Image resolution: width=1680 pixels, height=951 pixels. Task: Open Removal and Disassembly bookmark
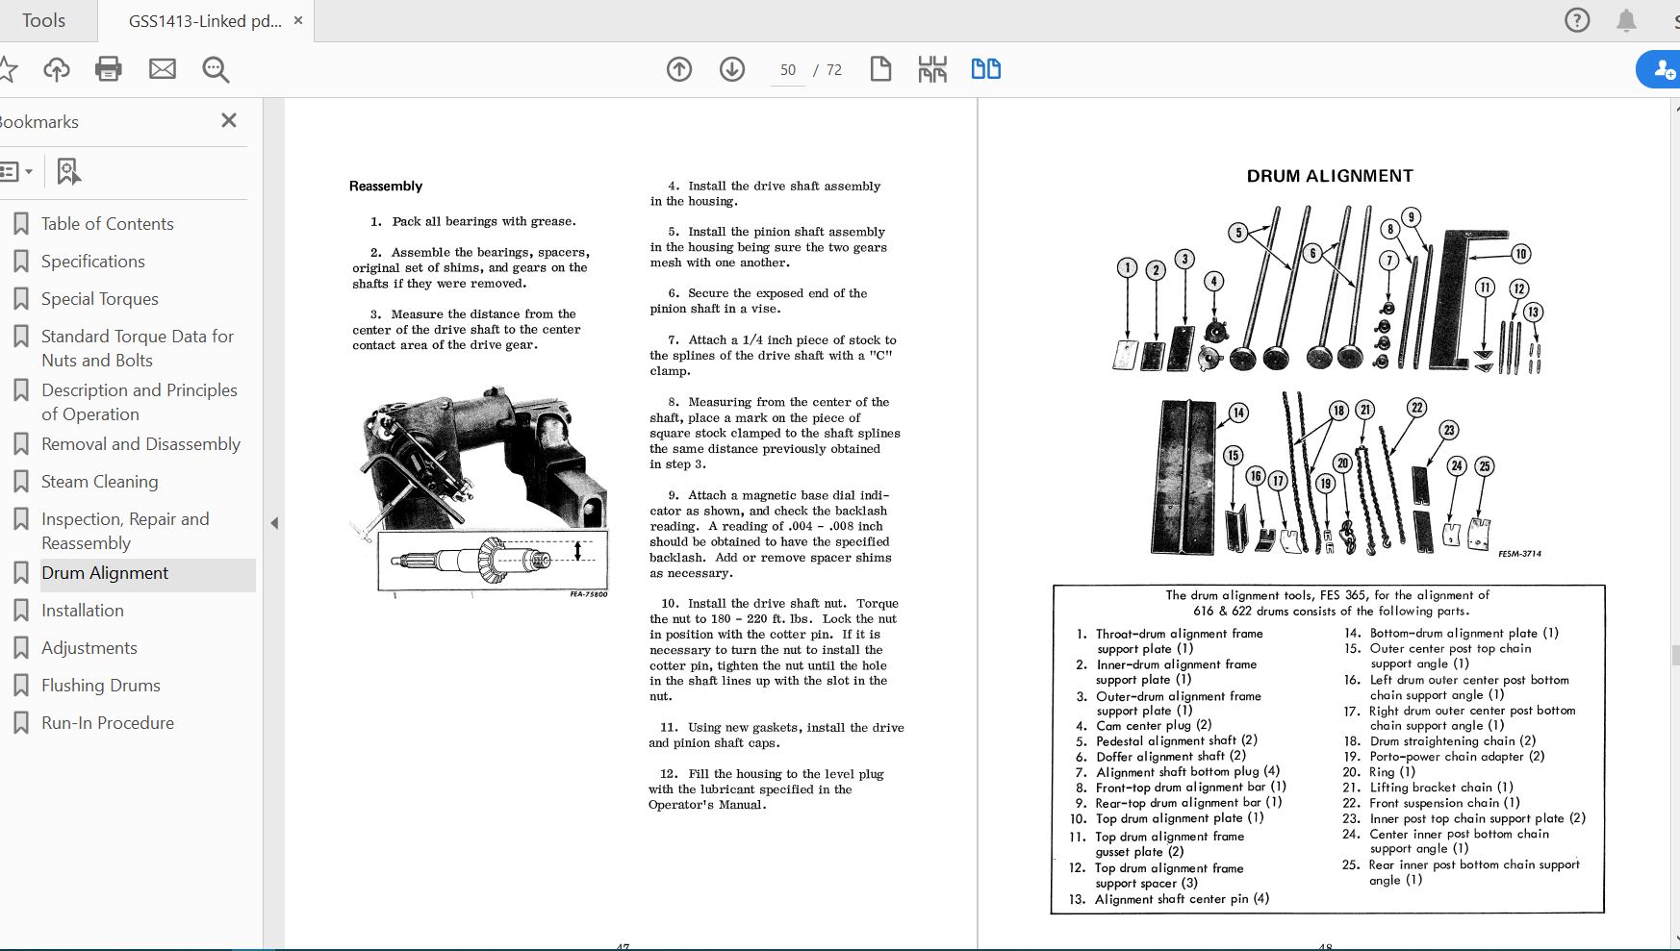[x=141, y=444]
